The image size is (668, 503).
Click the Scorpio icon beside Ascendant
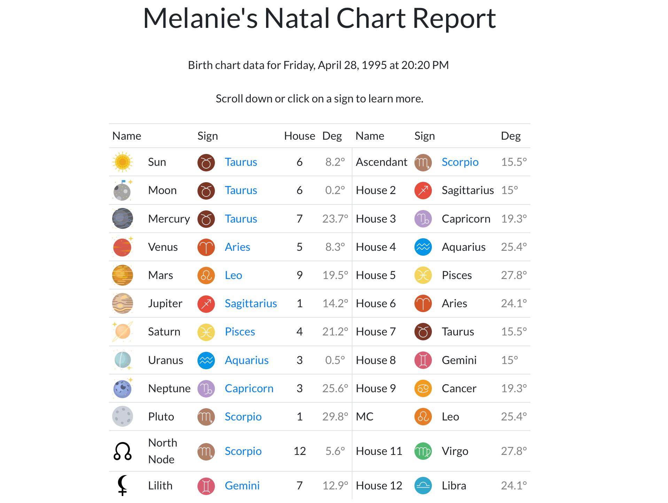point(423,162)
